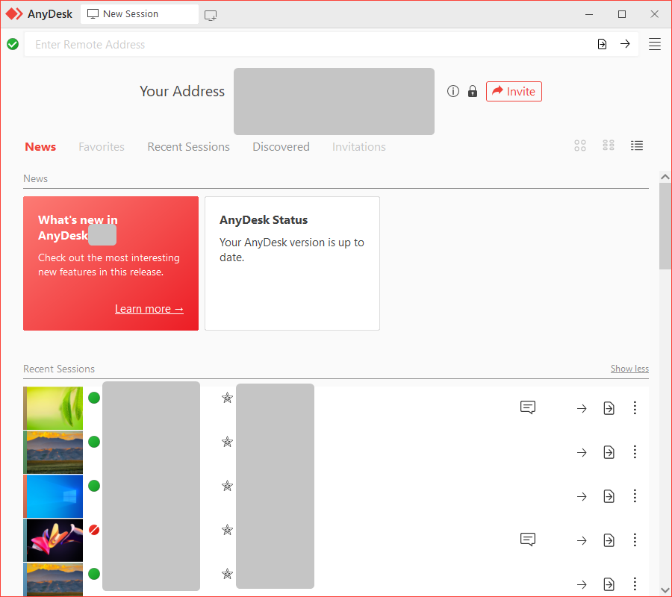Click the info icon next to Your Address

click(453, 91)
